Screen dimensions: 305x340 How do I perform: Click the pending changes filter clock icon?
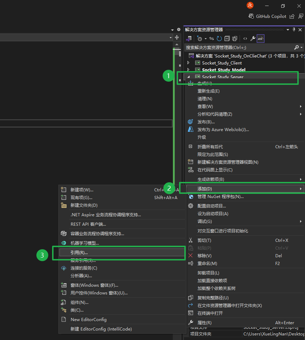click(x=200, y=39)
